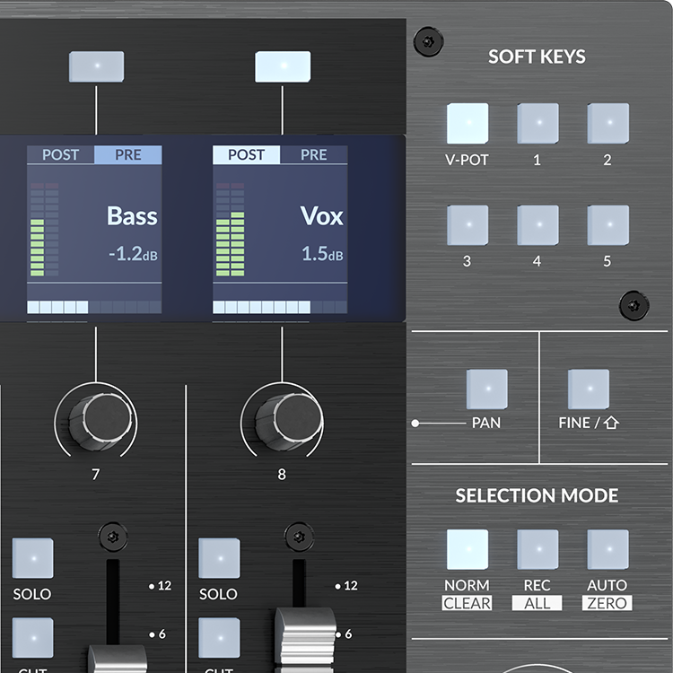Image resolution: width=673 pixels, height=673 pixels.
Task: Toggle SOLO on channel 8
Action: (218, 558)
